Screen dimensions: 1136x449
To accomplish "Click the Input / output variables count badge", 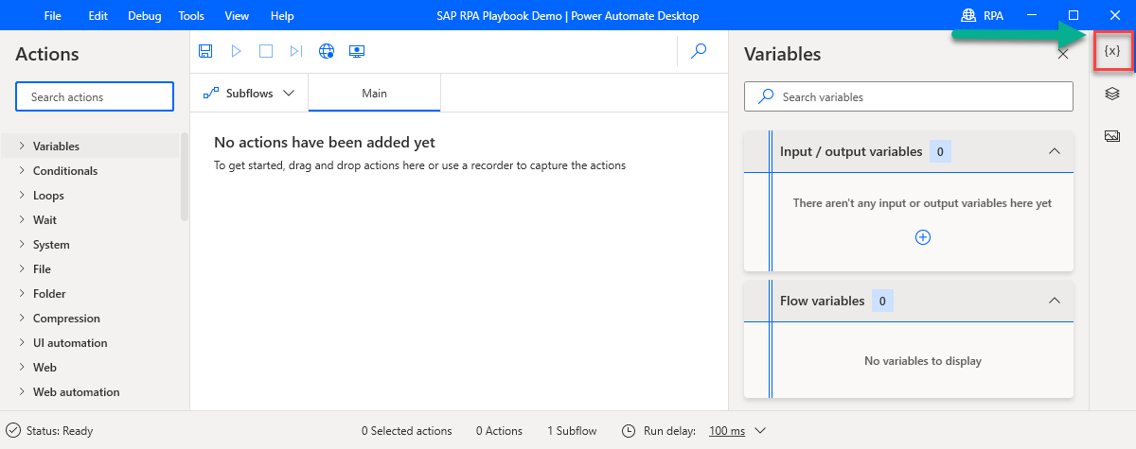I will click(940, 151).
